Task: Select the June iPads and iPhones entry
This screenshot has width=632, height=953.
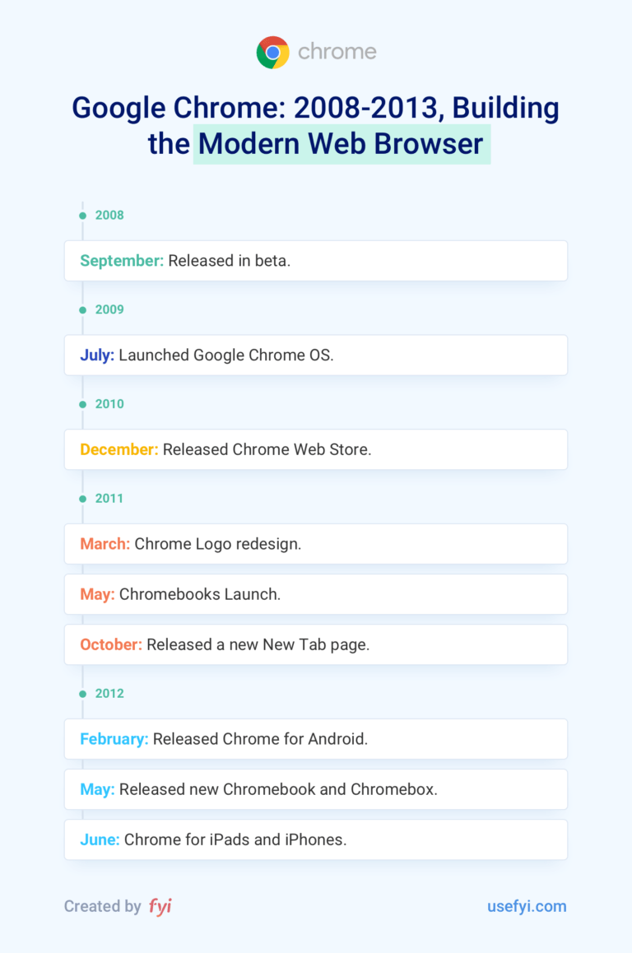Action: point(316,839)
